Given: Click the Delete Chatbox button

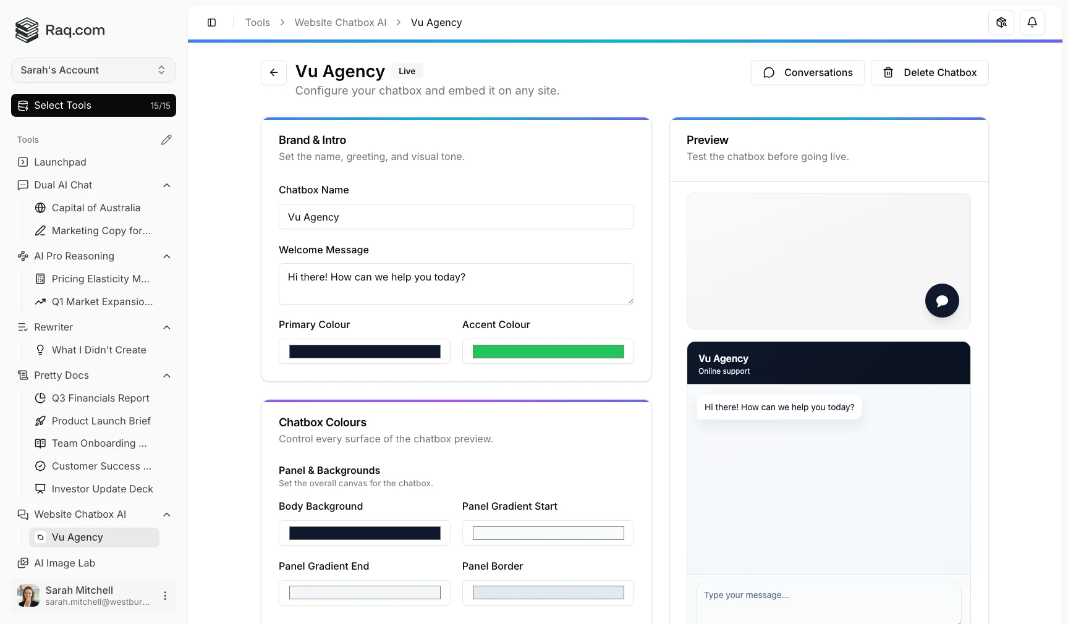Looking at the screenshot, I should pyautogui.click(x=929, y=73).
